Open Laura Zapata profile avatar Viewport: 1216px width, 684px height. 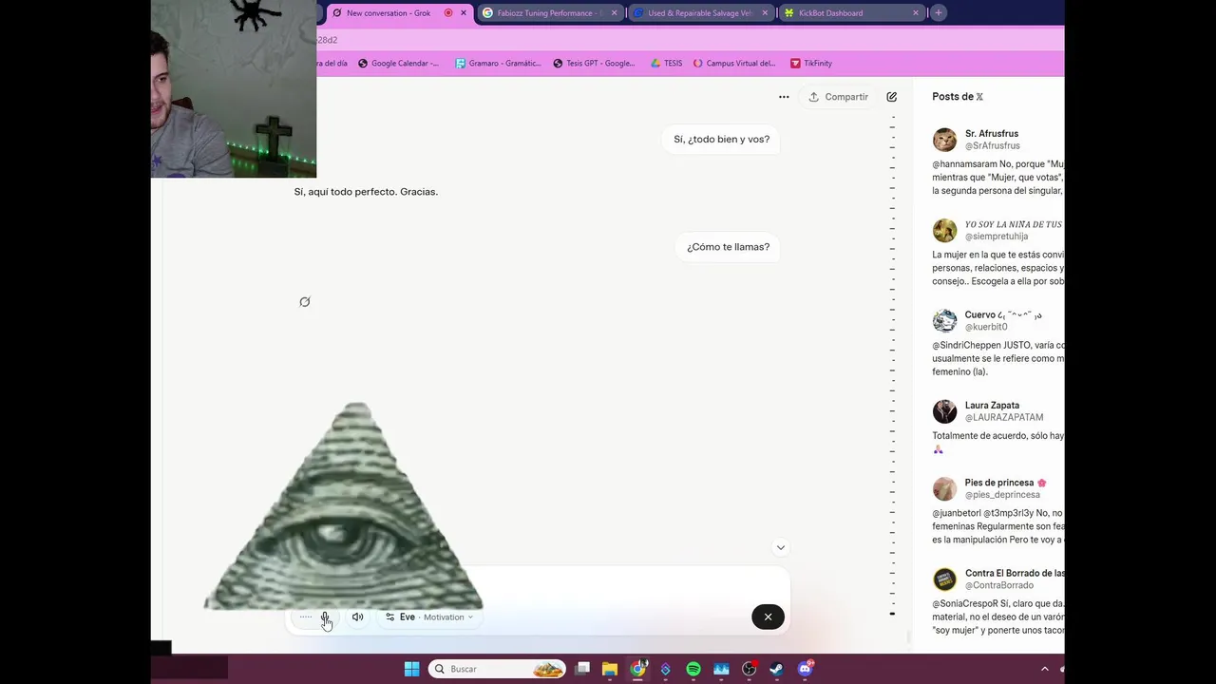pos(944,411)
